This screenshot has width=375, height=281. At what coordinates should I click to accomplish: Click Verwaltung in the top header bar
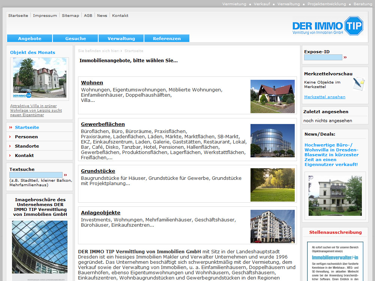point(289,4)
